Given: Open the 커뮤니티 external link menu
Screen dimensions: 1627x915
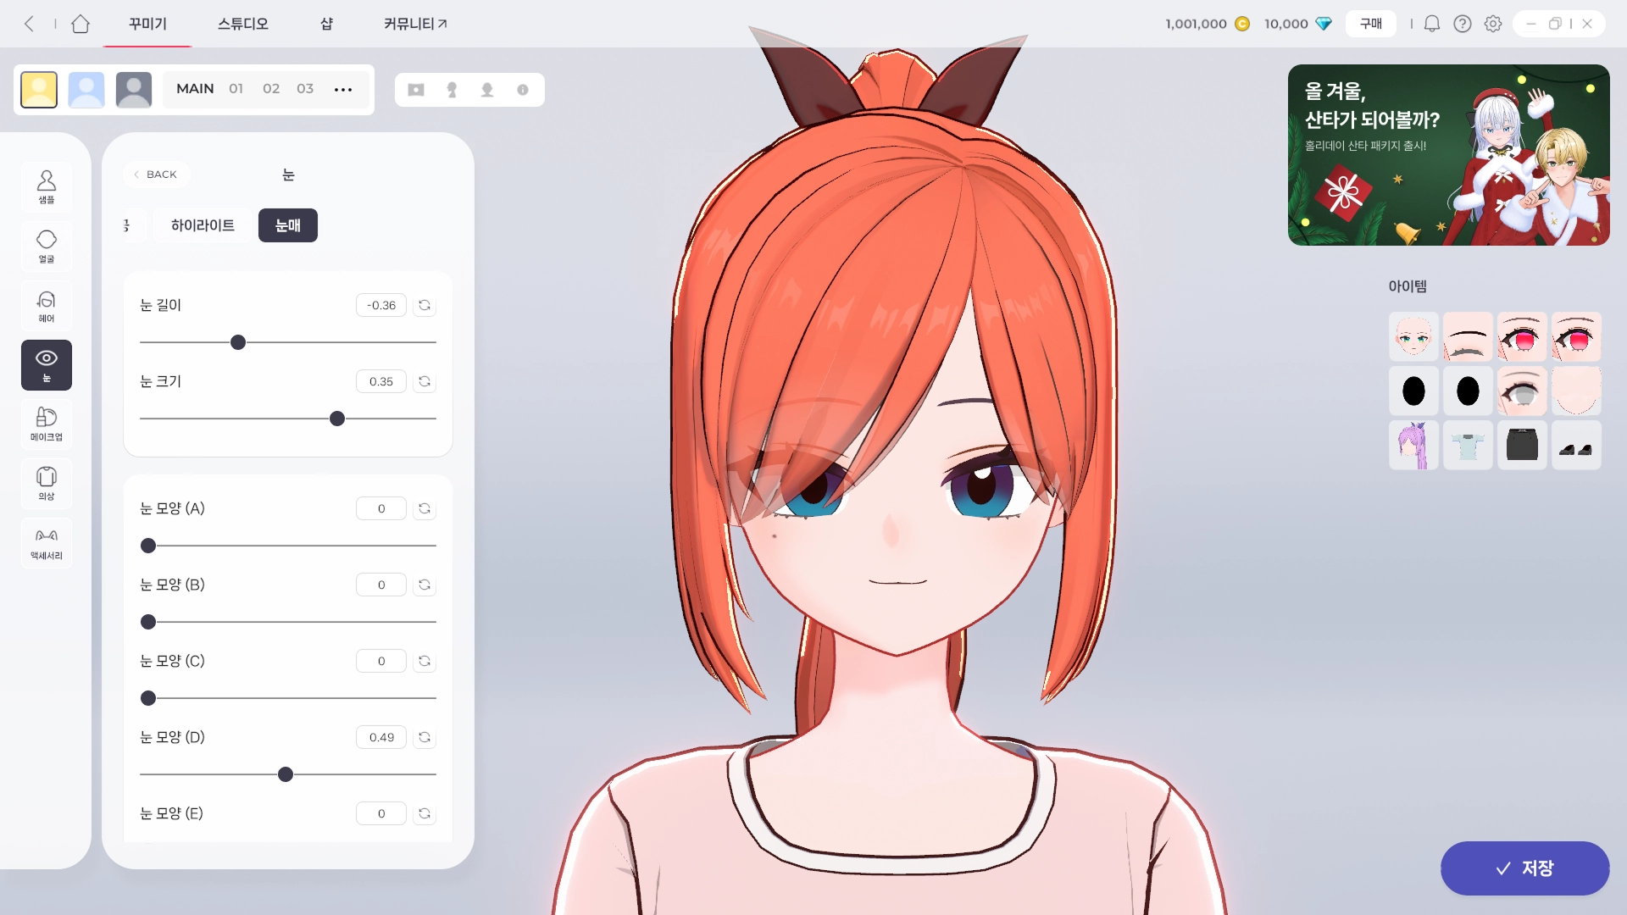Looking at the screenshot, I should pyautogui.click(x=415, y=24).
